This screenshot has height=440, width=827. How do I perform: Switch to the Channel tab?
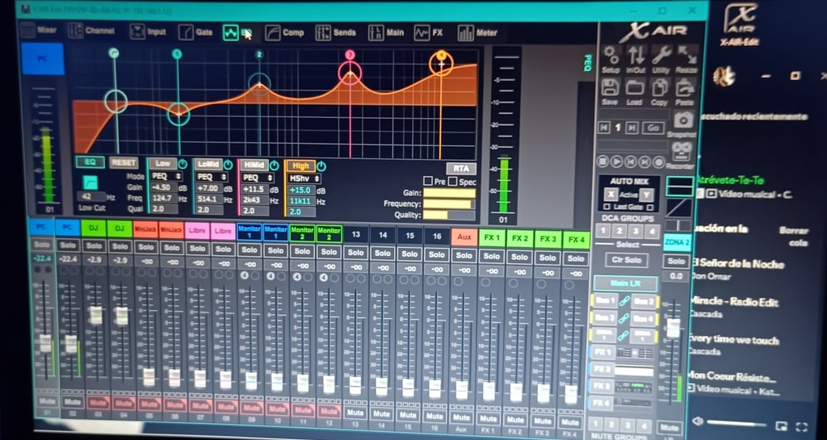click(91, 31)
